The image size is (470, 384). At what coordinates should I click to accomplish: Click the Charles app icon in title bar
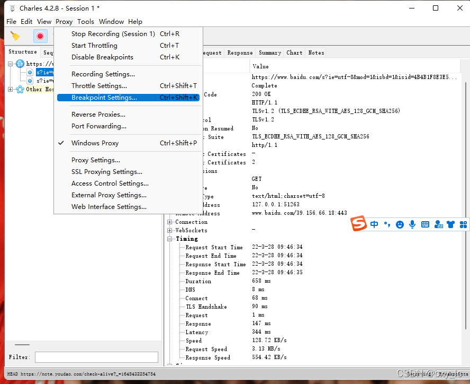pyautogui.click(x=12, y=8)
